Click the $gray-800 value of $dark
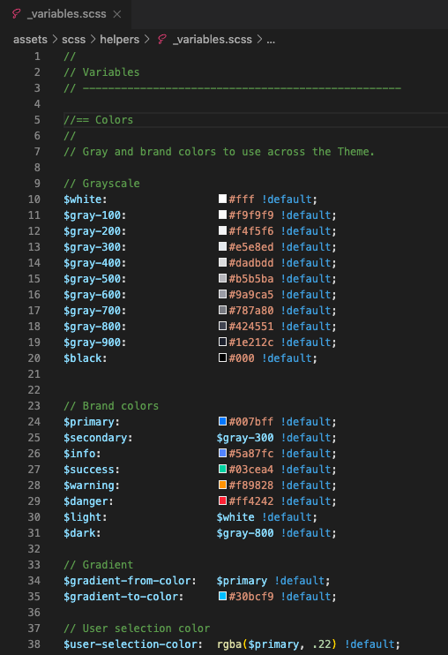The height and width of the screenshot is (655, 448). pyautogui.click(x=245, y=532)
